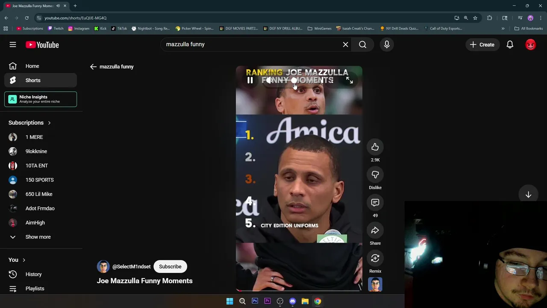
Task: Open Discord from the taskbar
Action: pyautogui.click(x=292, y=301)
